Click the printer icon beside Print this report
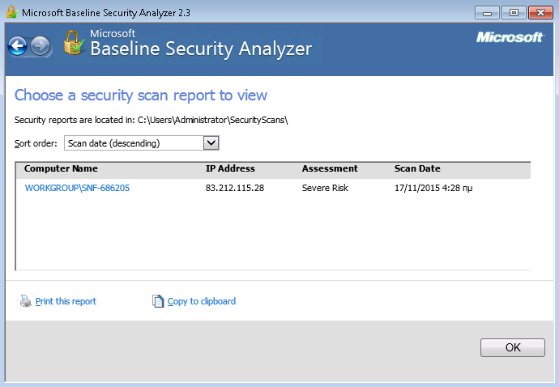 click(x=26, y=301)
